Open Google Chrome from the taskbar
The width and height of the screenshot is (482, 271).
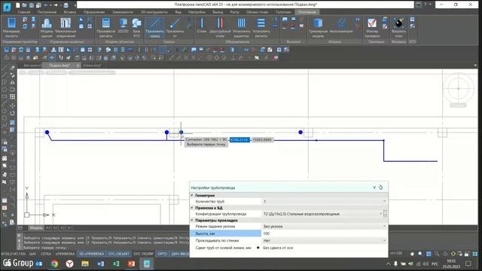tap(54, 263)
